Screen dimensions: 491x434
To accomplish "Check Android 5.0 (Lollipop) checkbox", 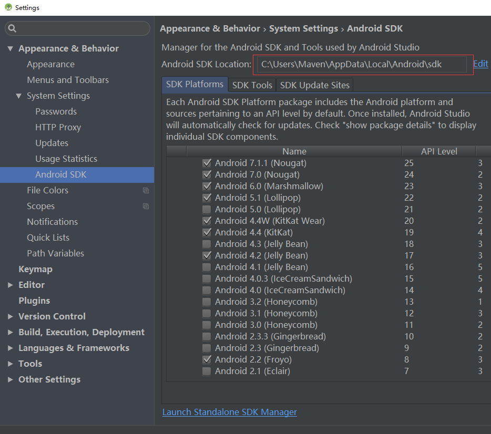I will click(207, 209).
